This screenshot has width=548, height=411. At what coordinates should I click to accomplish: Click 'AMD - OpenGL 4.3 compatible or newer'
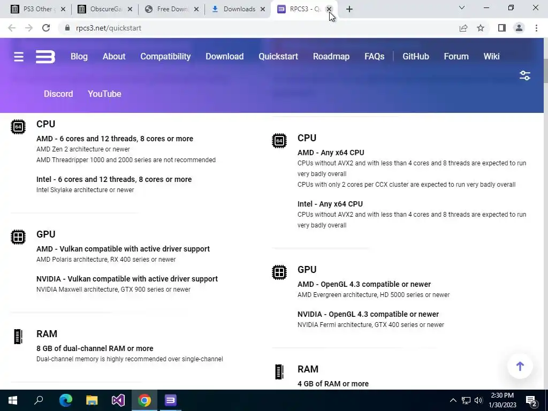click(x=364, y=284)
